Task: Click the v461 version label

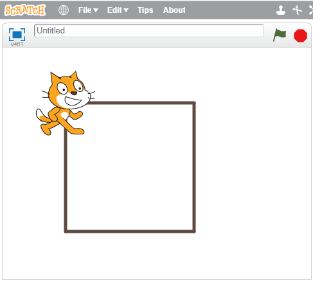Action: 17,44
